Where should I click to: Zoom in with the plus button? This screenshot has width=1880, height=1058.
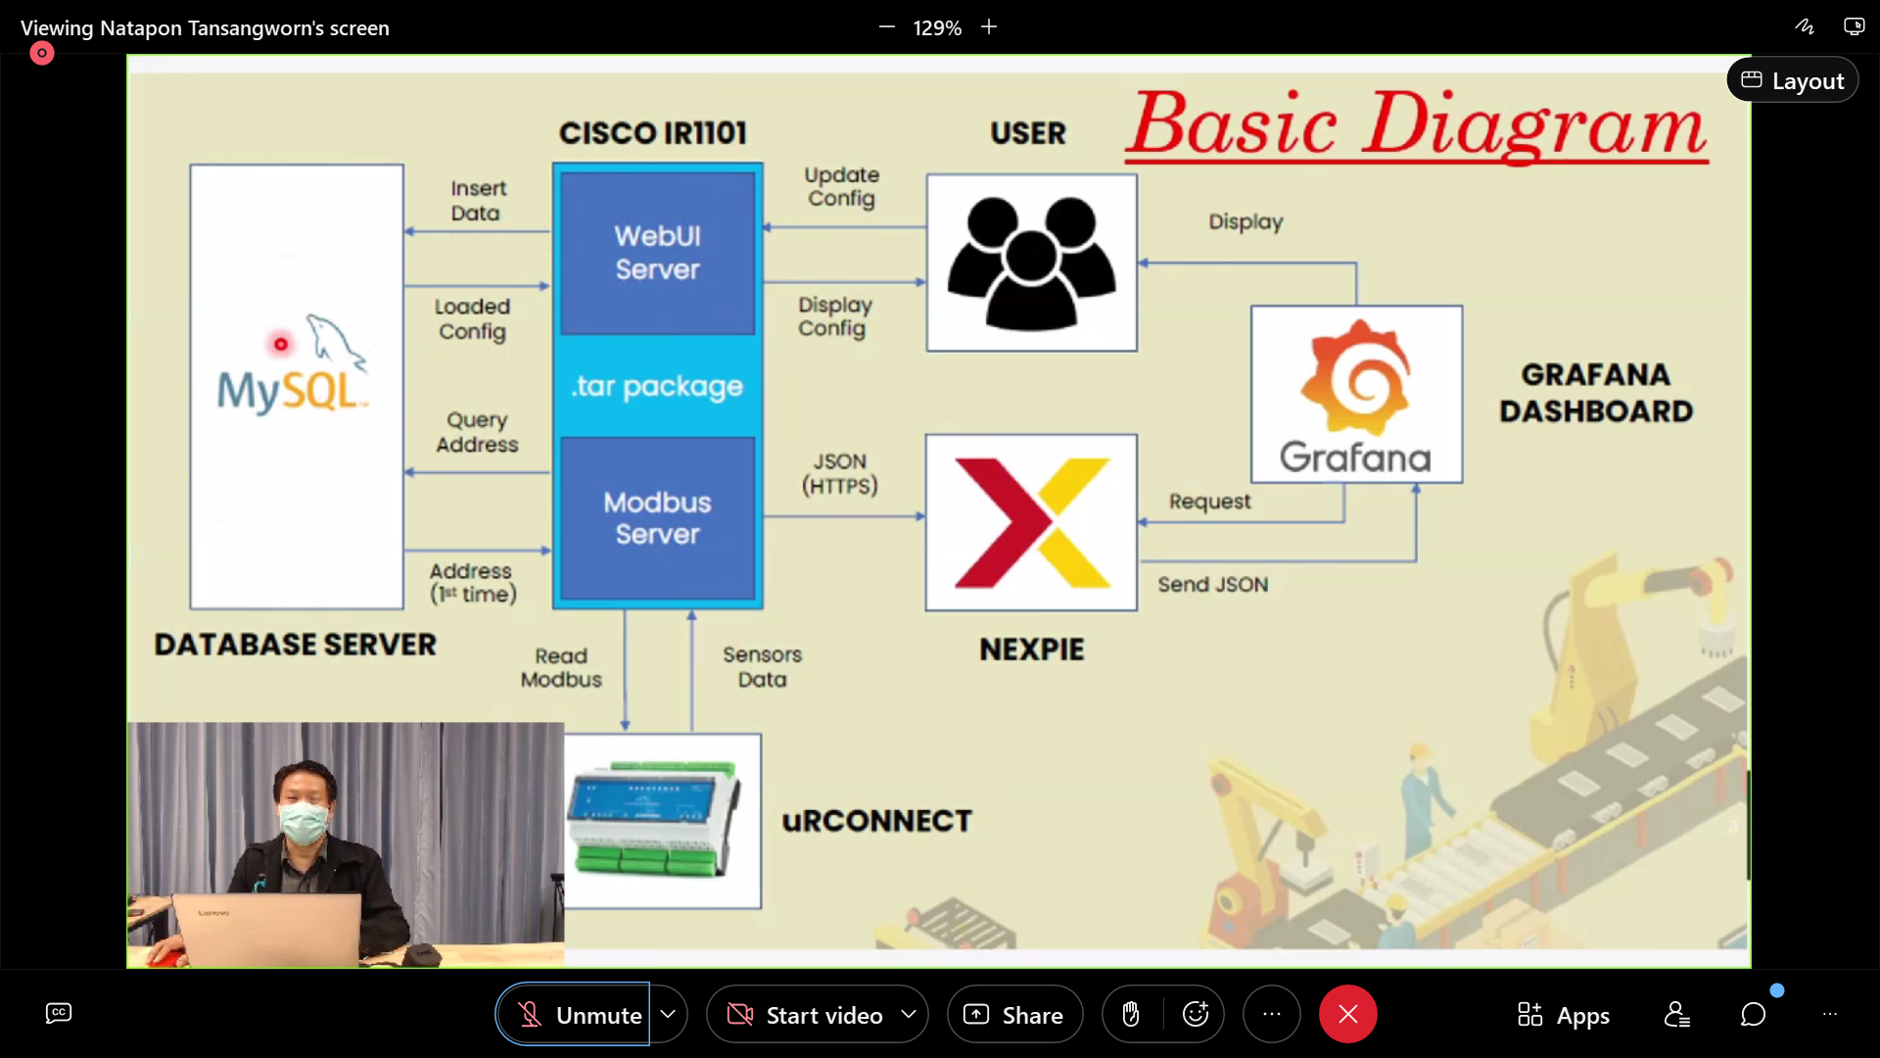point(989,27)
